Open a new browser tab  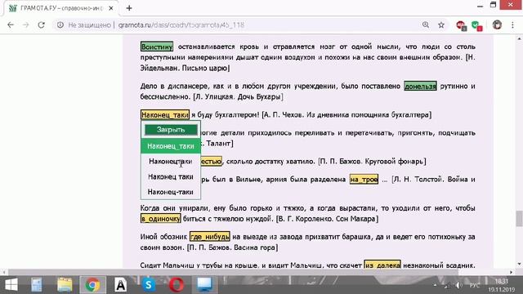[x=129, y=8]
